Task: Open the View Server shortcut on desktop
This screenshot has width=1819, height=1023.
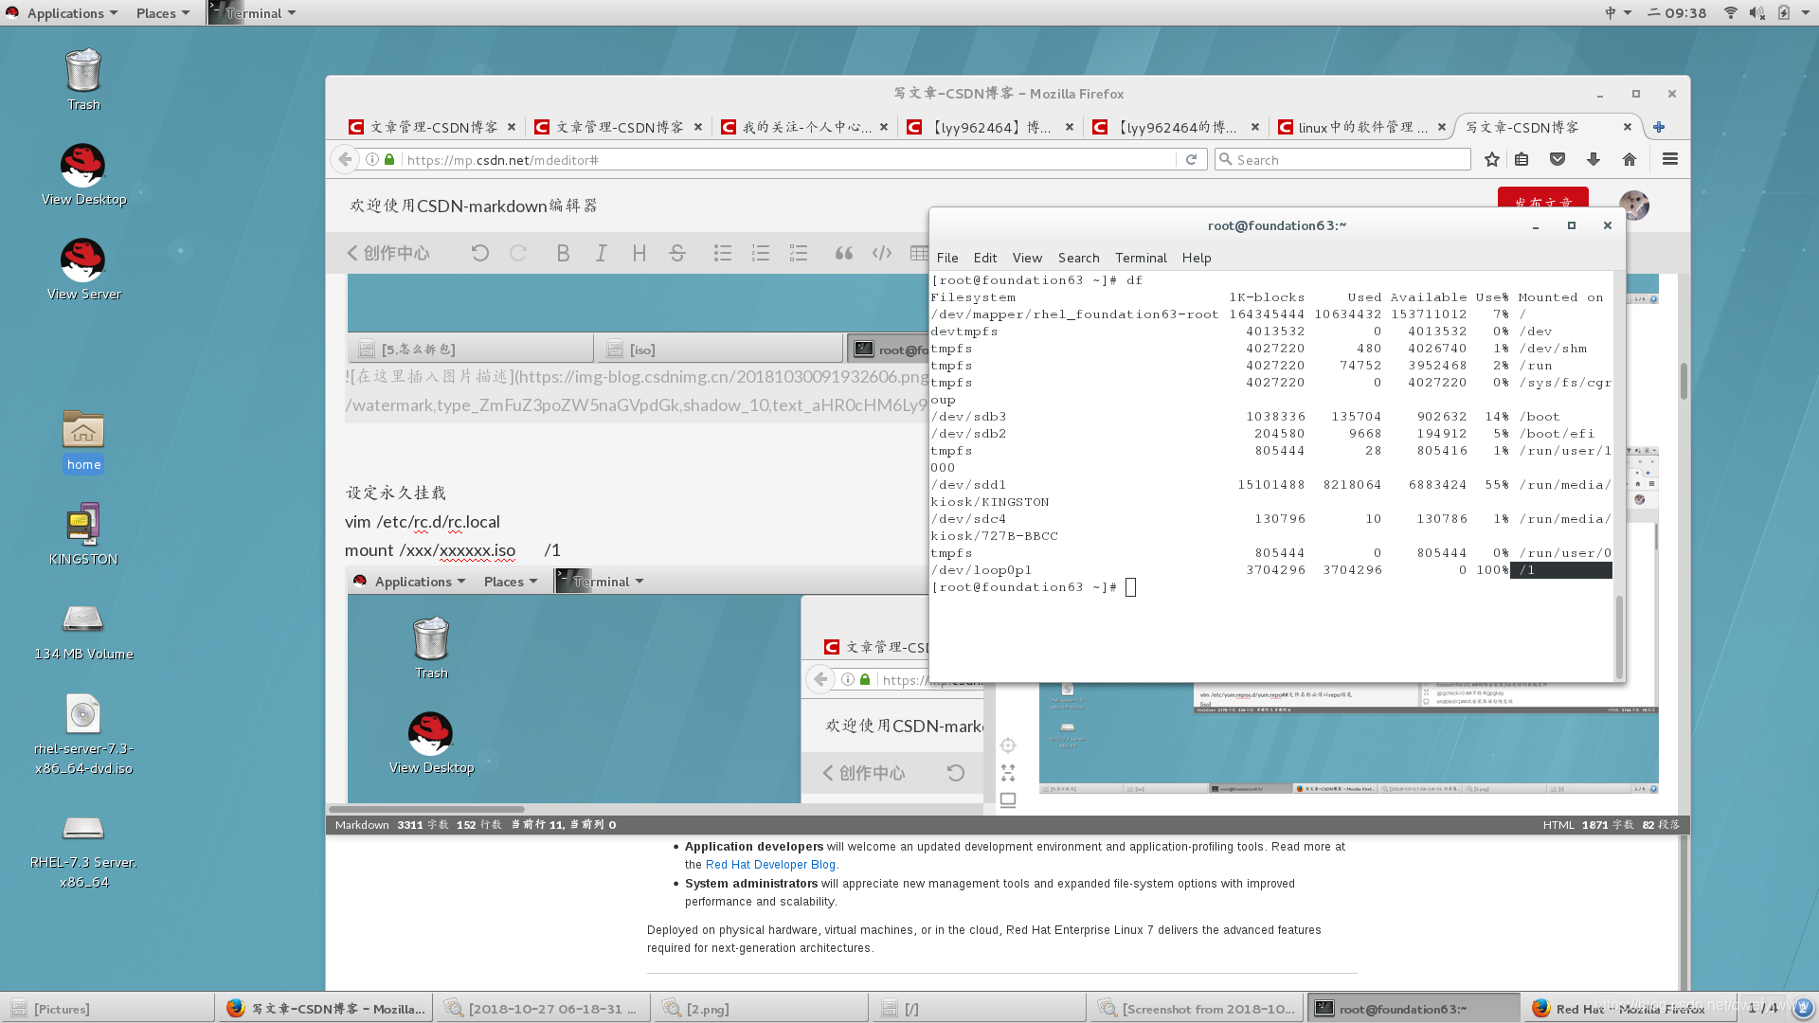Action: pyautogui.click(x=83, y=270)
